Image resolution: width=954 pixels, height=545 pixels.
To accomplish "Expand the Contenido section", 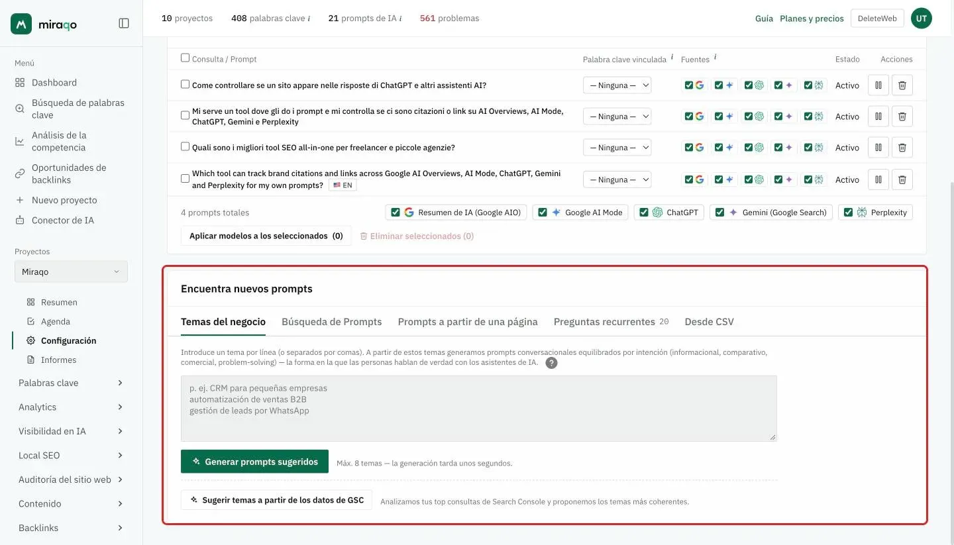I will (x=71, y=504).
